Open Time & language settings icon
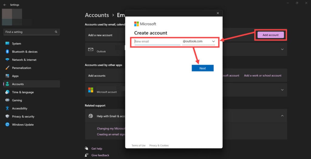311x159 pixels. click(7, 92)
